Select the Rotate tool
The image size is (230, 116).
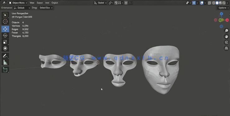coord(5,36)
